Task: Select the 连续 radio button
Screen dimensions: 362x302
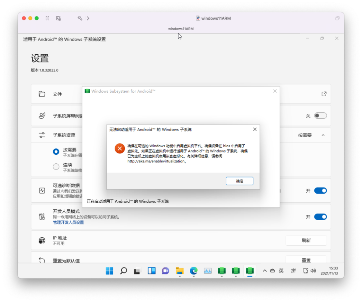Action: point(56,166)
